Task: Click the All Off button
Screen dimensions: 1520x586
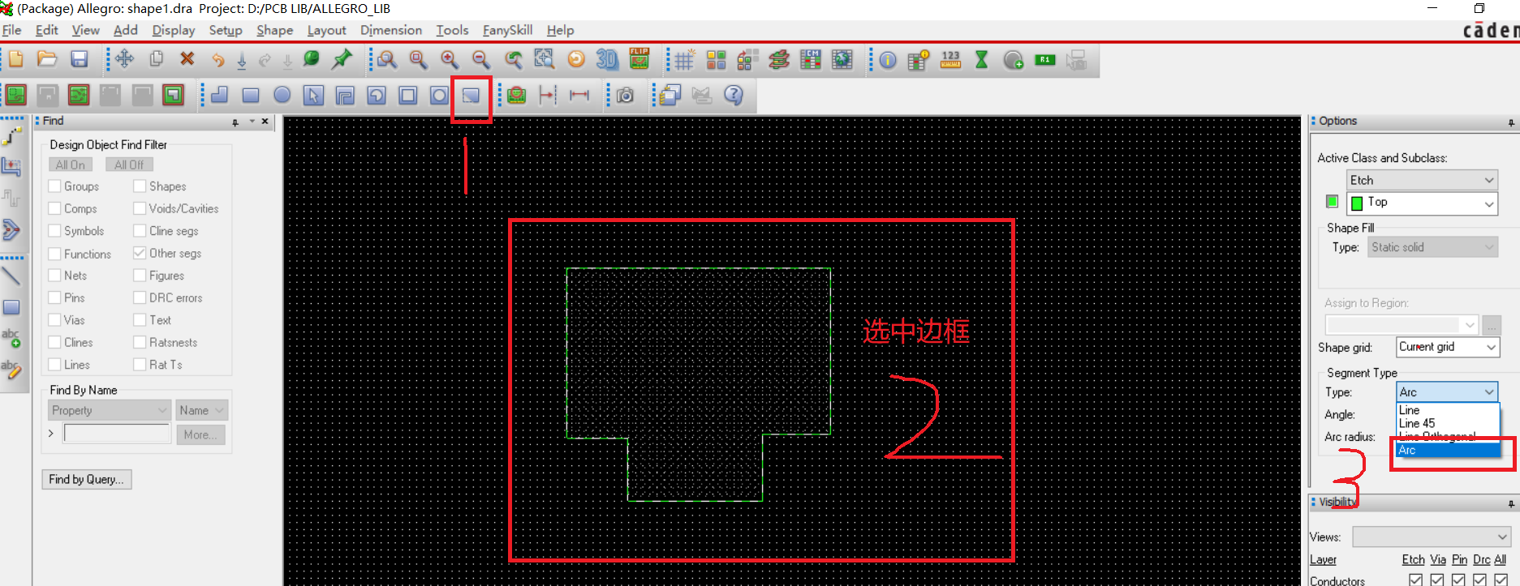Action: [129, 165]
